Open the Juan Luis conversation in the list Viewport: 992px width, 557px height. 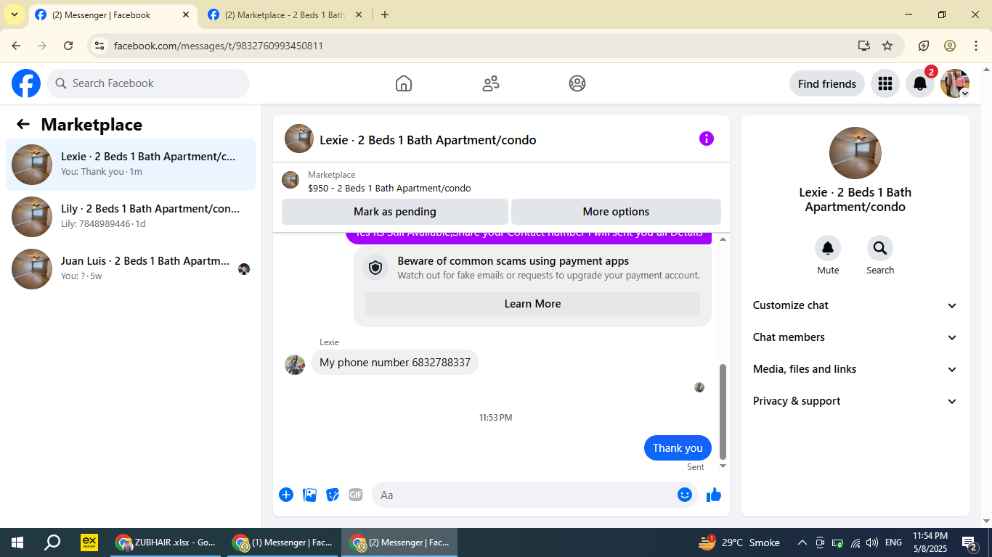tap(131, 269)
